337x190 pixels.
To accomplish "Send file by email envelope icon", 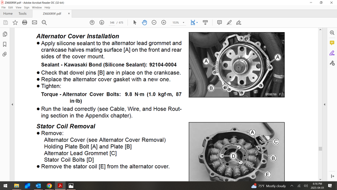I will coord(35,22).
